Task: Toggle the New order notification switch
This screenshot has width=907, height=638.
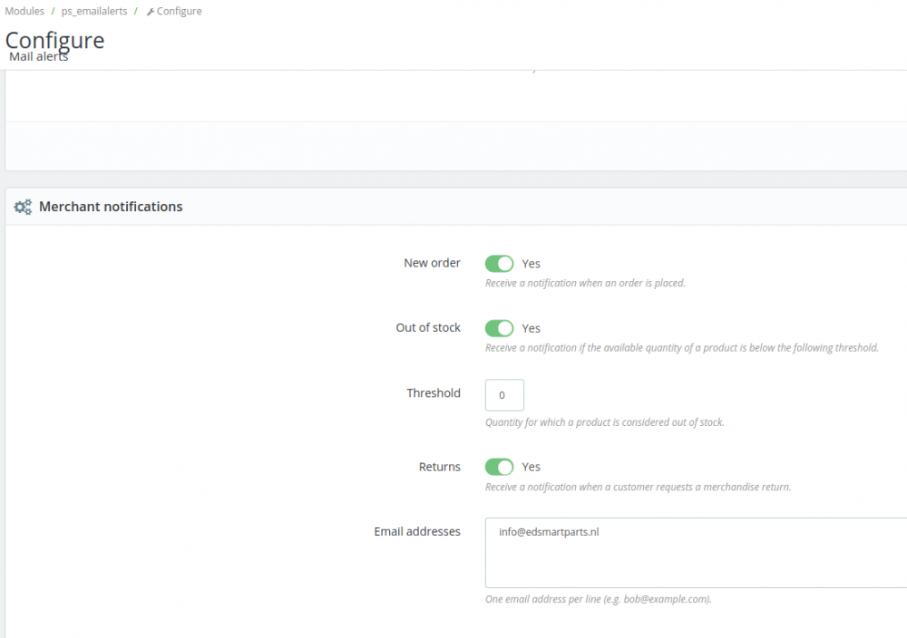Action: tap(499, 264)
